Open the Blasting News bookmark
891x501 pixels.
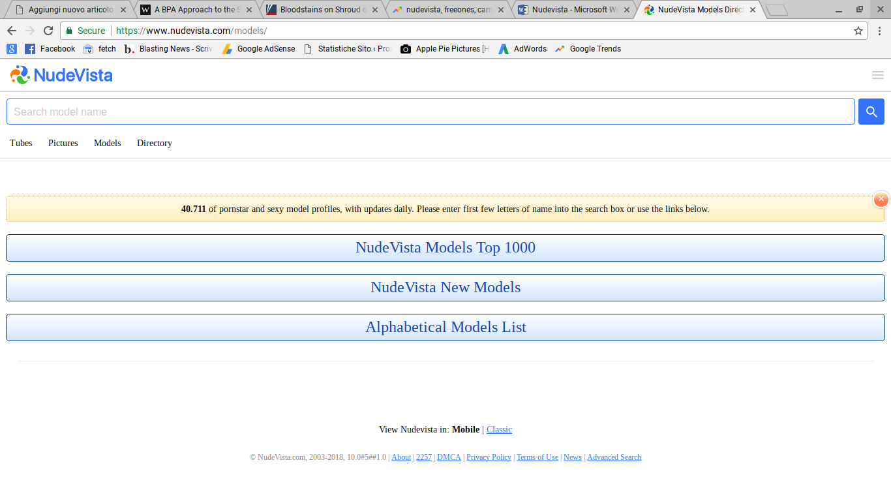coord(168,49)
